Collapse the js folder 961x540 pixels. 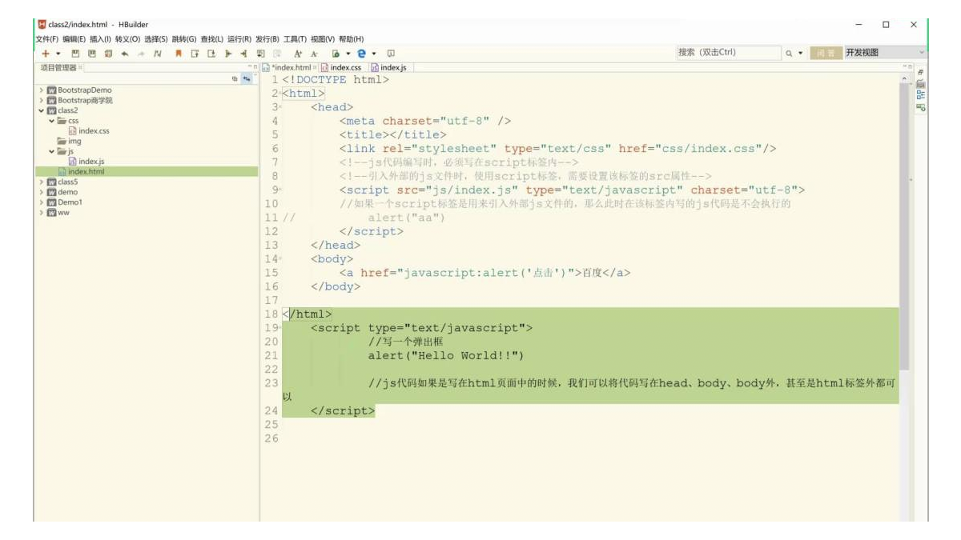51,151
